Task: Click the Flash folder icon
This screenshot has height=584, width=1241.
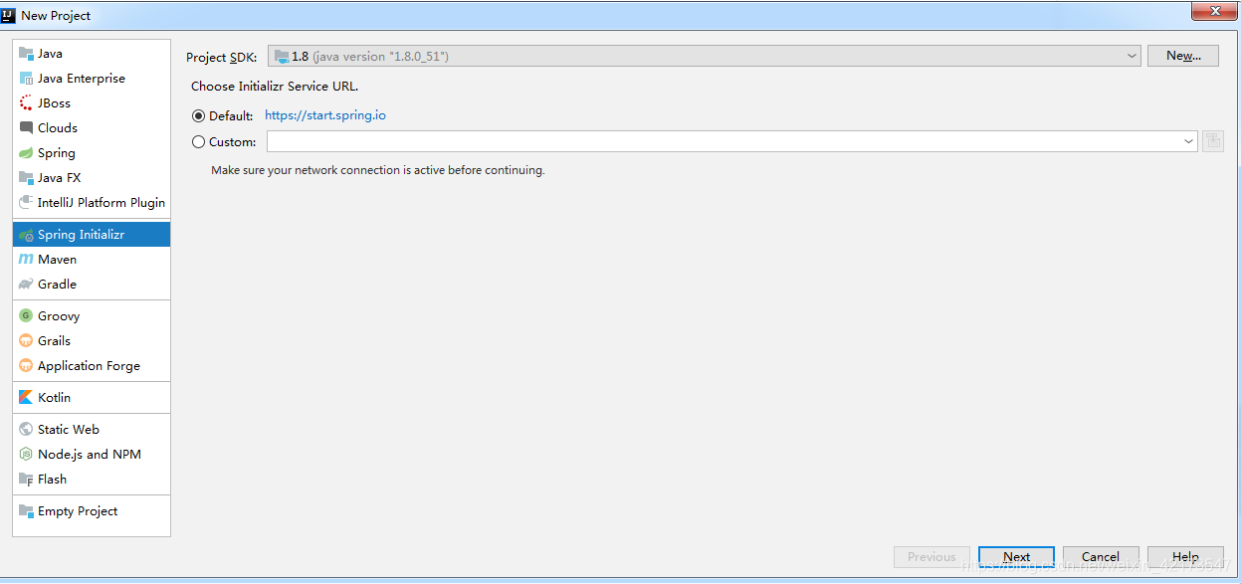Action: (x=26, y=480)
